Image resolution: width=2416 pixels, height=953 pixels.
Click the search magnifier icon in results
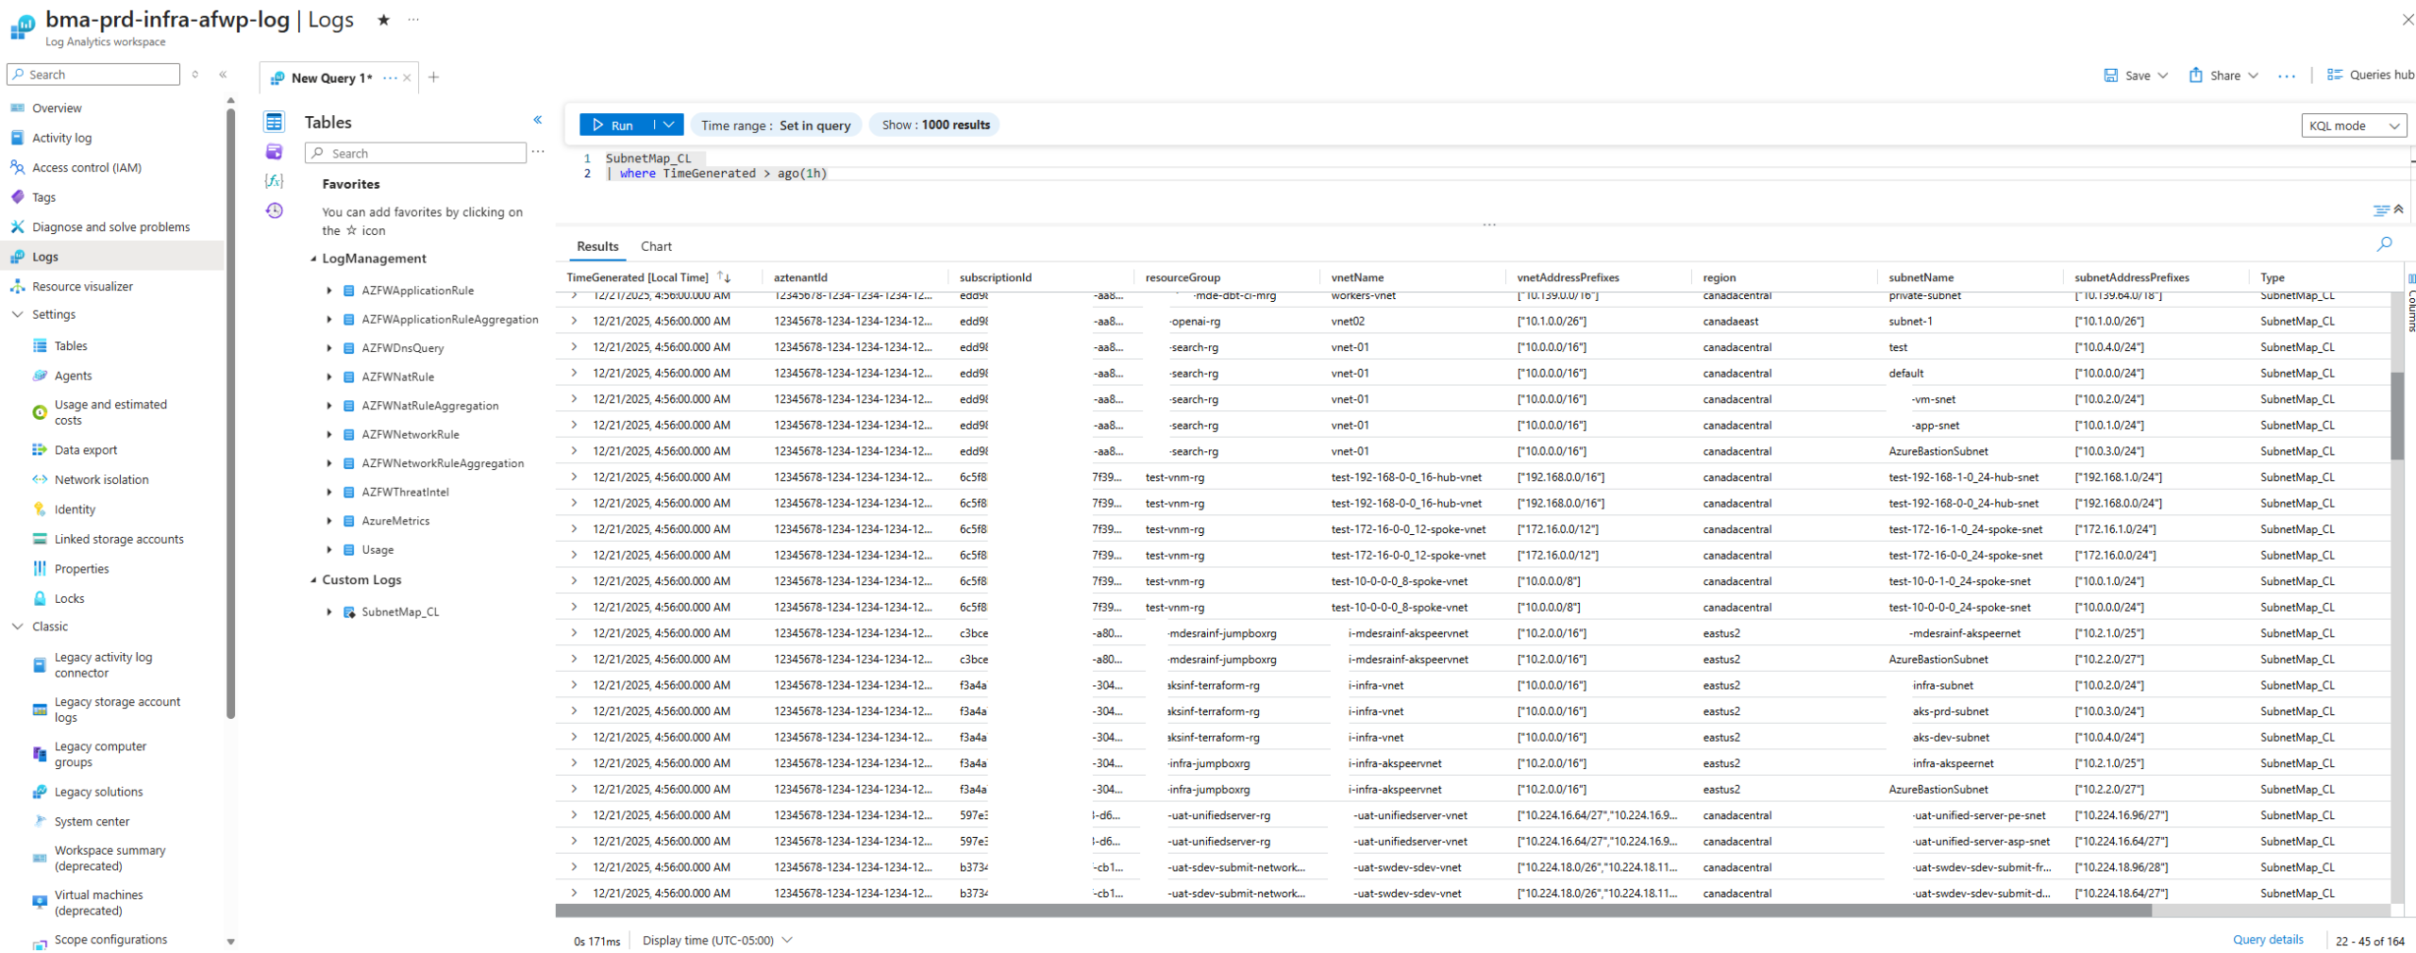tap(2384, 244)
